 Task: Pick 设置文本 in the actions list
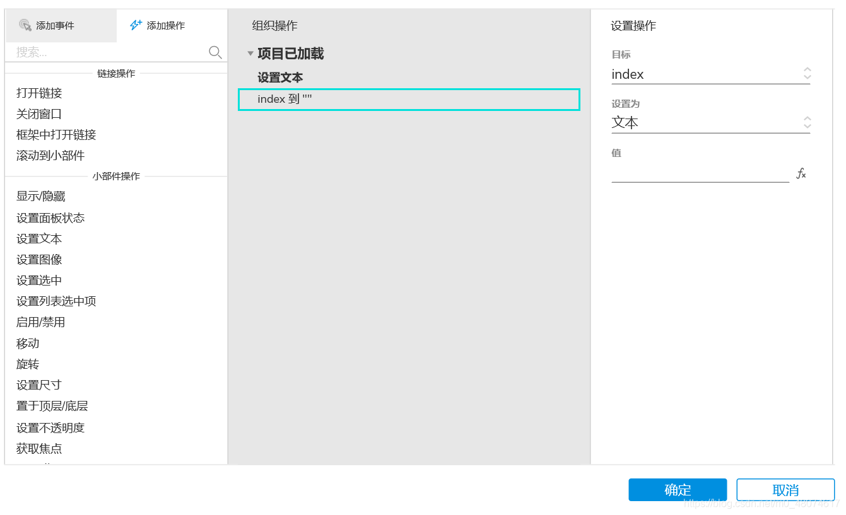pos(39,239)
